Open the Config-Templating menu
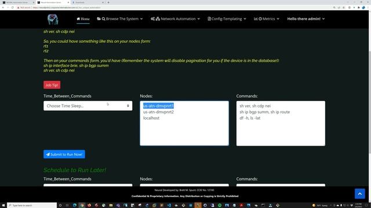 tap(227, 19)
